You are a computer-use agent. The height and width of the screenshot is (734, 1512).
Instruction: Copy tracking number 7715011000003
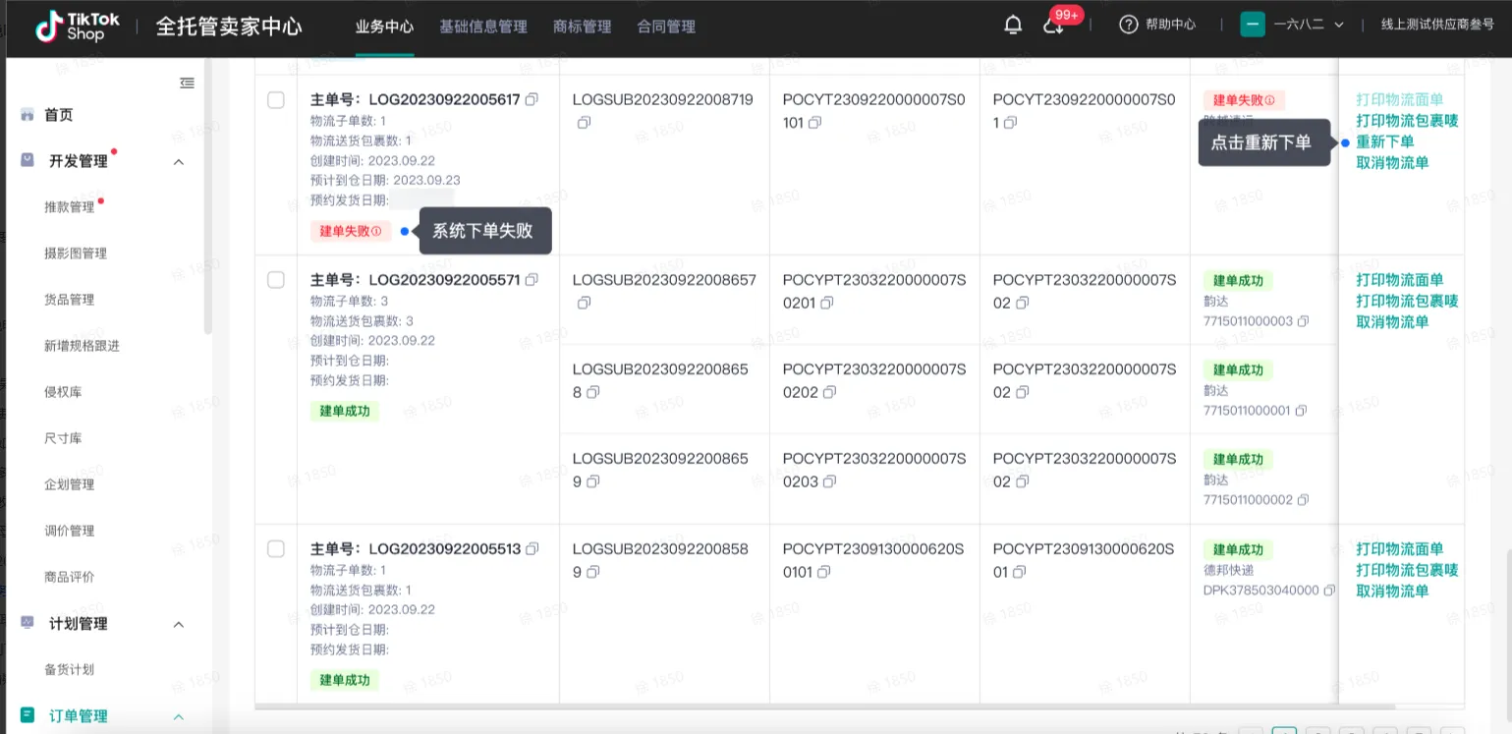pos(1303,322)
